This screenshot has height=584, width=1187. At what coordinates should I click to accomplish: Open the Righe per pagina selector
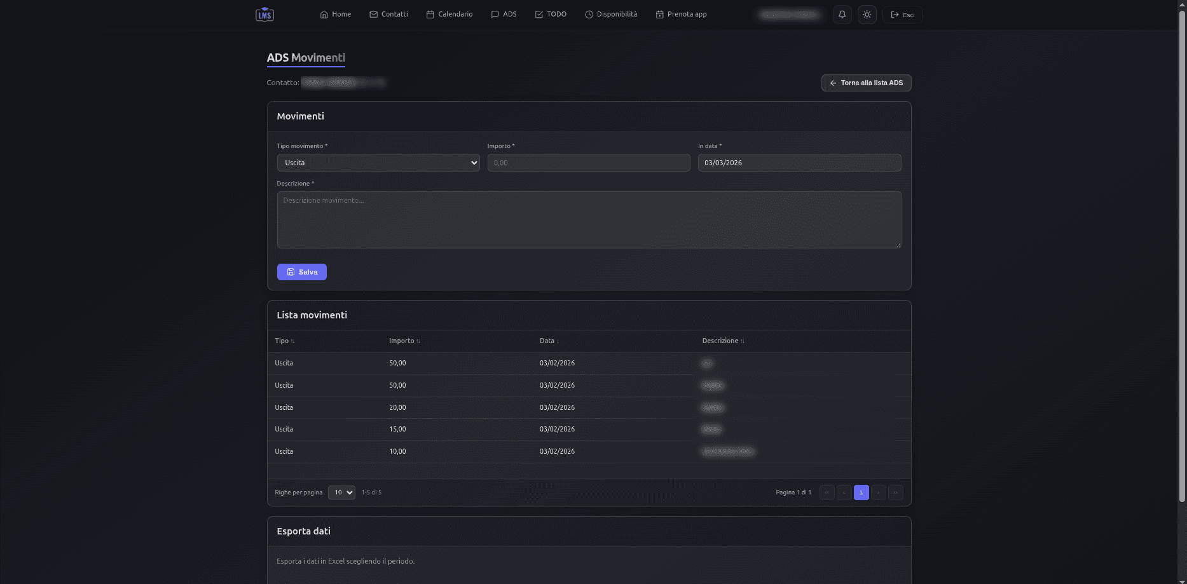coord(341,492)
